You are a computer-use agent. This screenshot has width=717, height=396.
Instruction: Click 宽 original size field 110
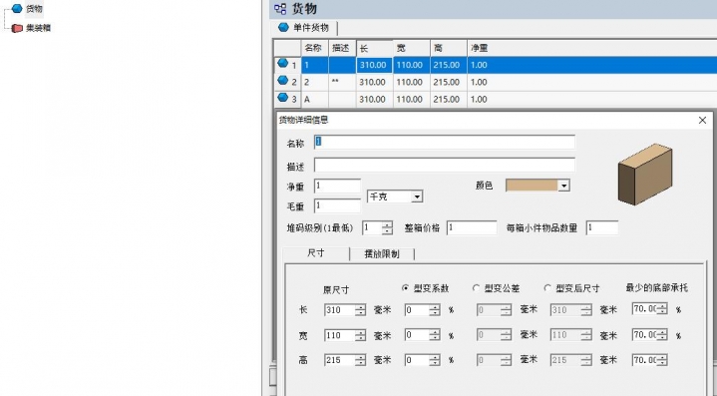point(345,335)
